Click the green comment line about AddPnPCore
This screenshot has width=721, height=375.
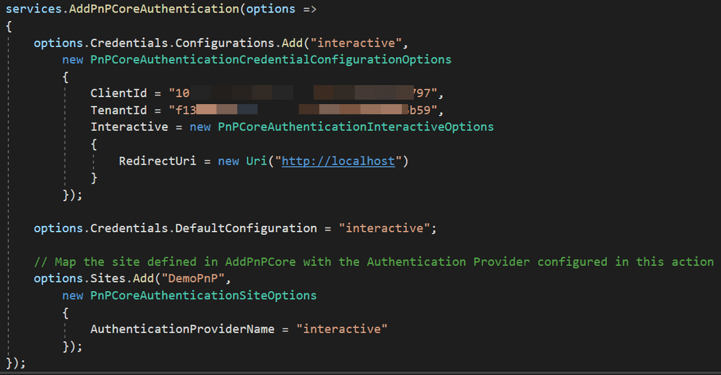(x=374, y=262)
